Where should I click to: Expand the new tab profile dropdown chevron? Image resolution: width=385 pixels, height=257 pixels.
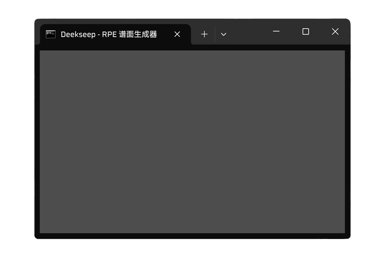click(224, 34)
